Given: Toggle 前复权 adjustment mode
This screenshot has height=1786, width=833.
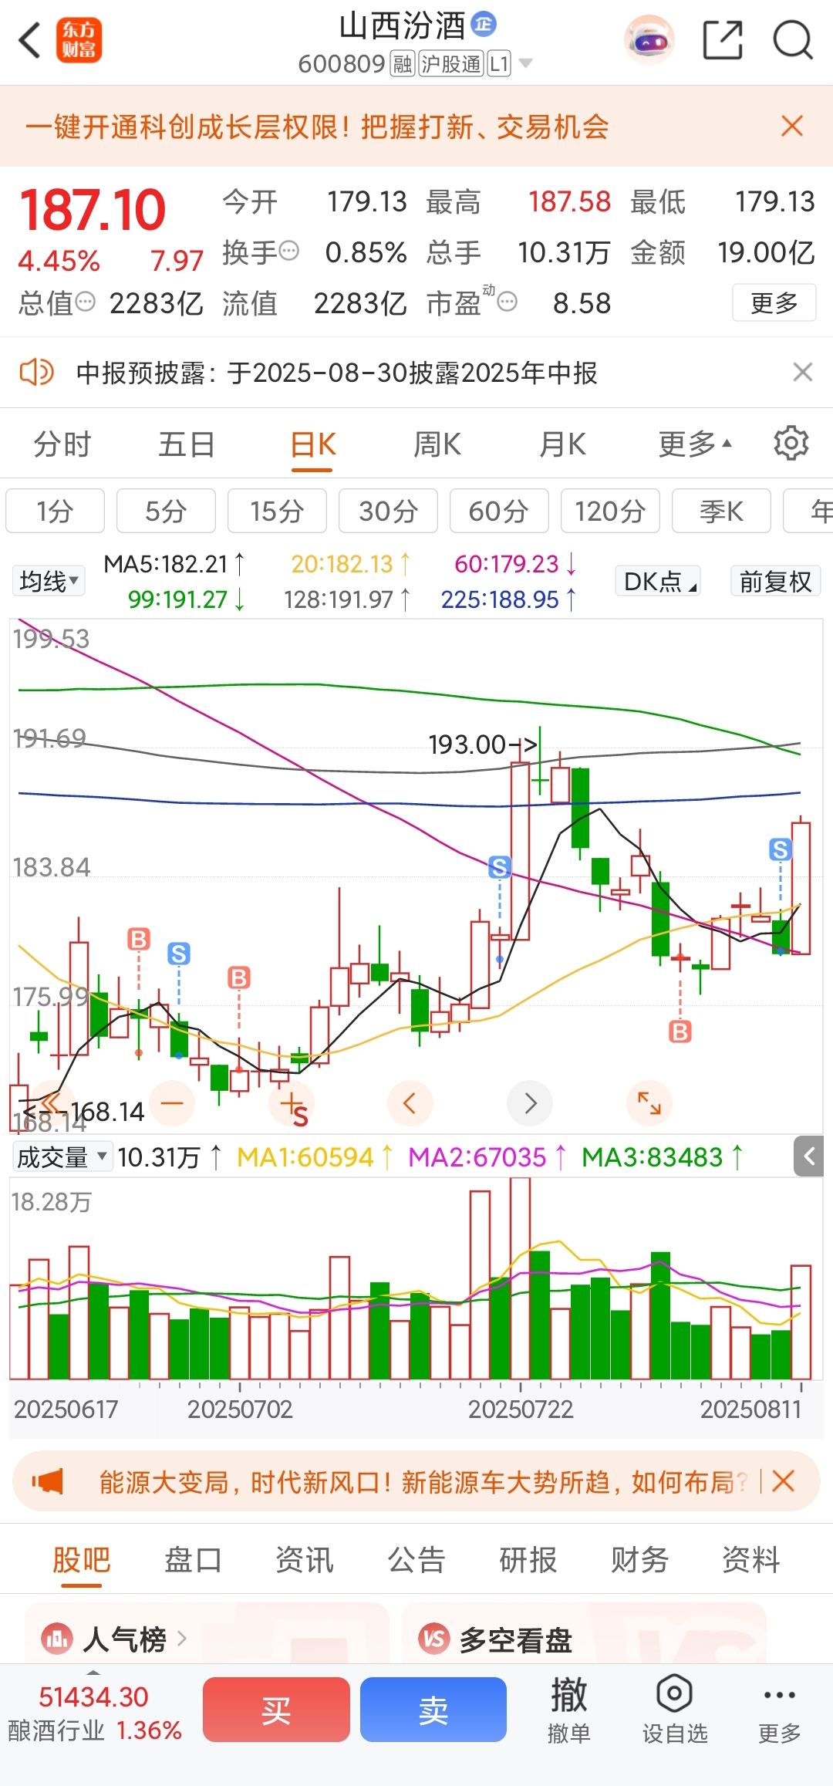Looking at the screenshot, I should tap(775, 581).
